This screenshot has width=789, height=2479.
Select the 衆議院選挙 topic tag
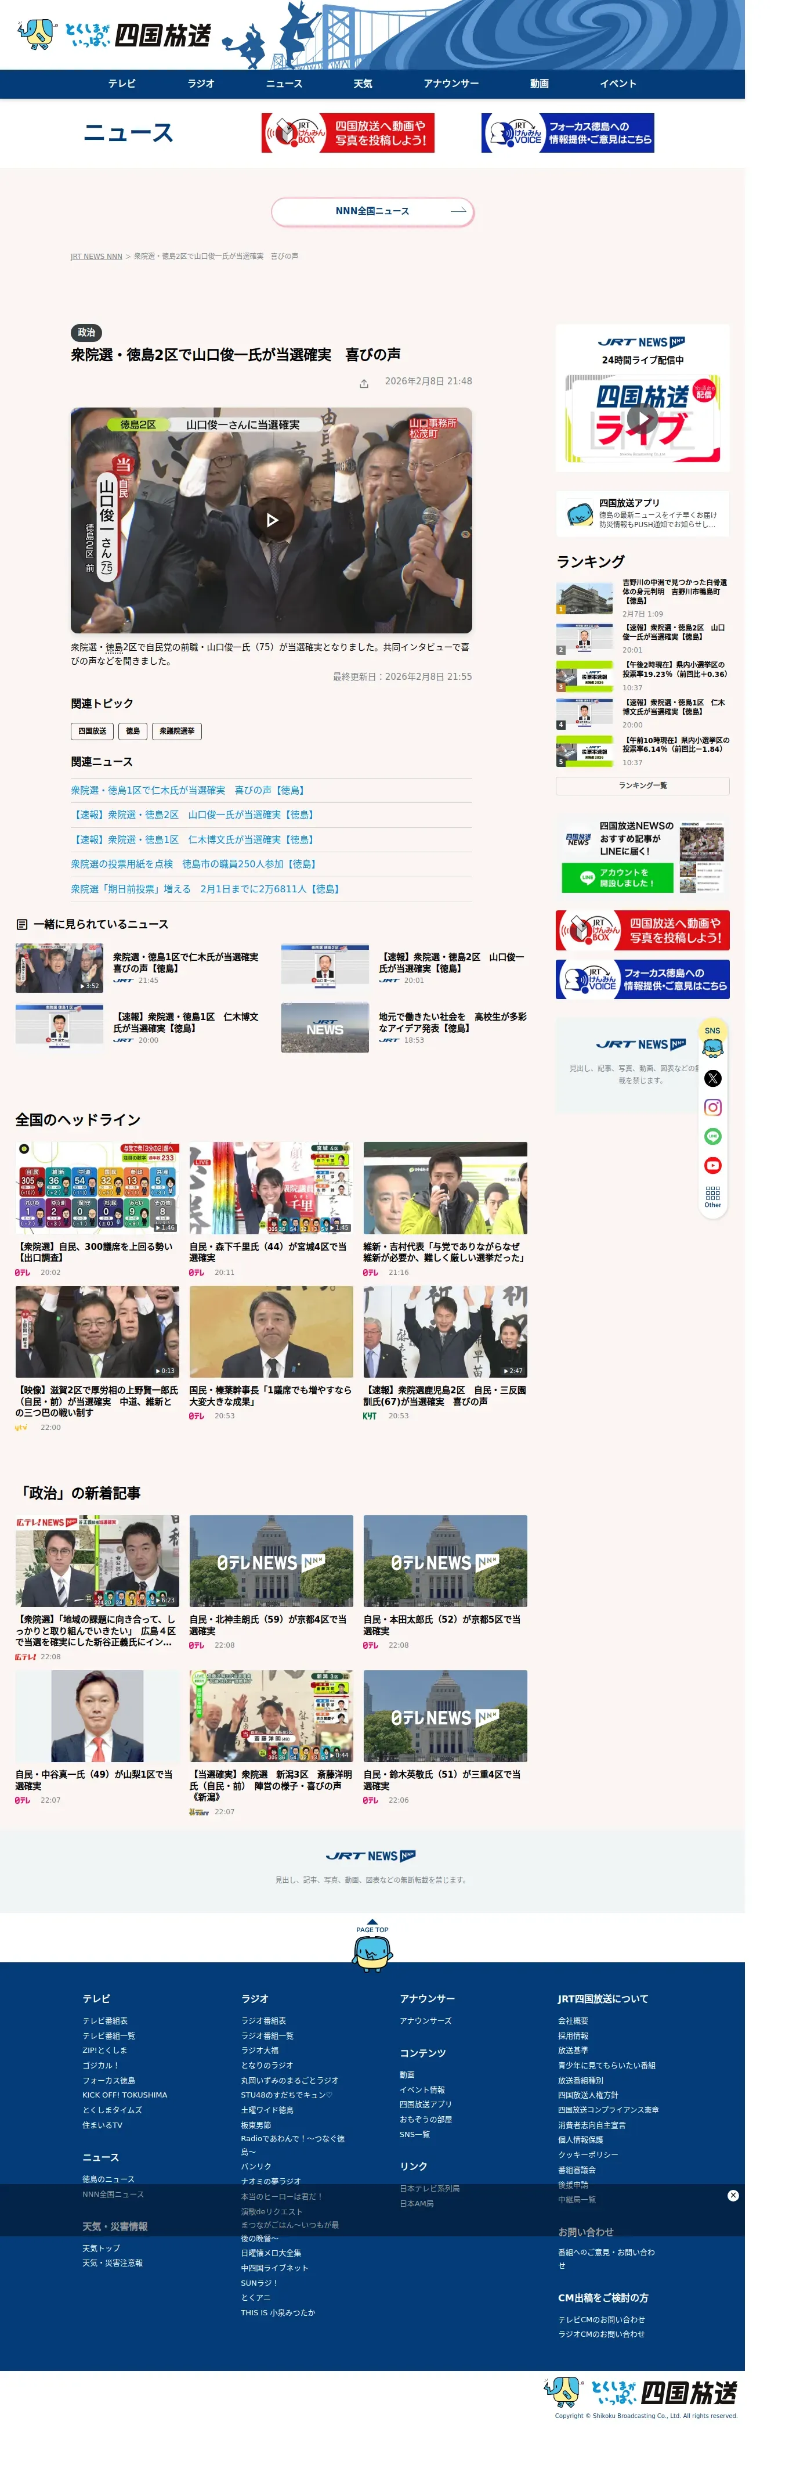click(177, 732)
